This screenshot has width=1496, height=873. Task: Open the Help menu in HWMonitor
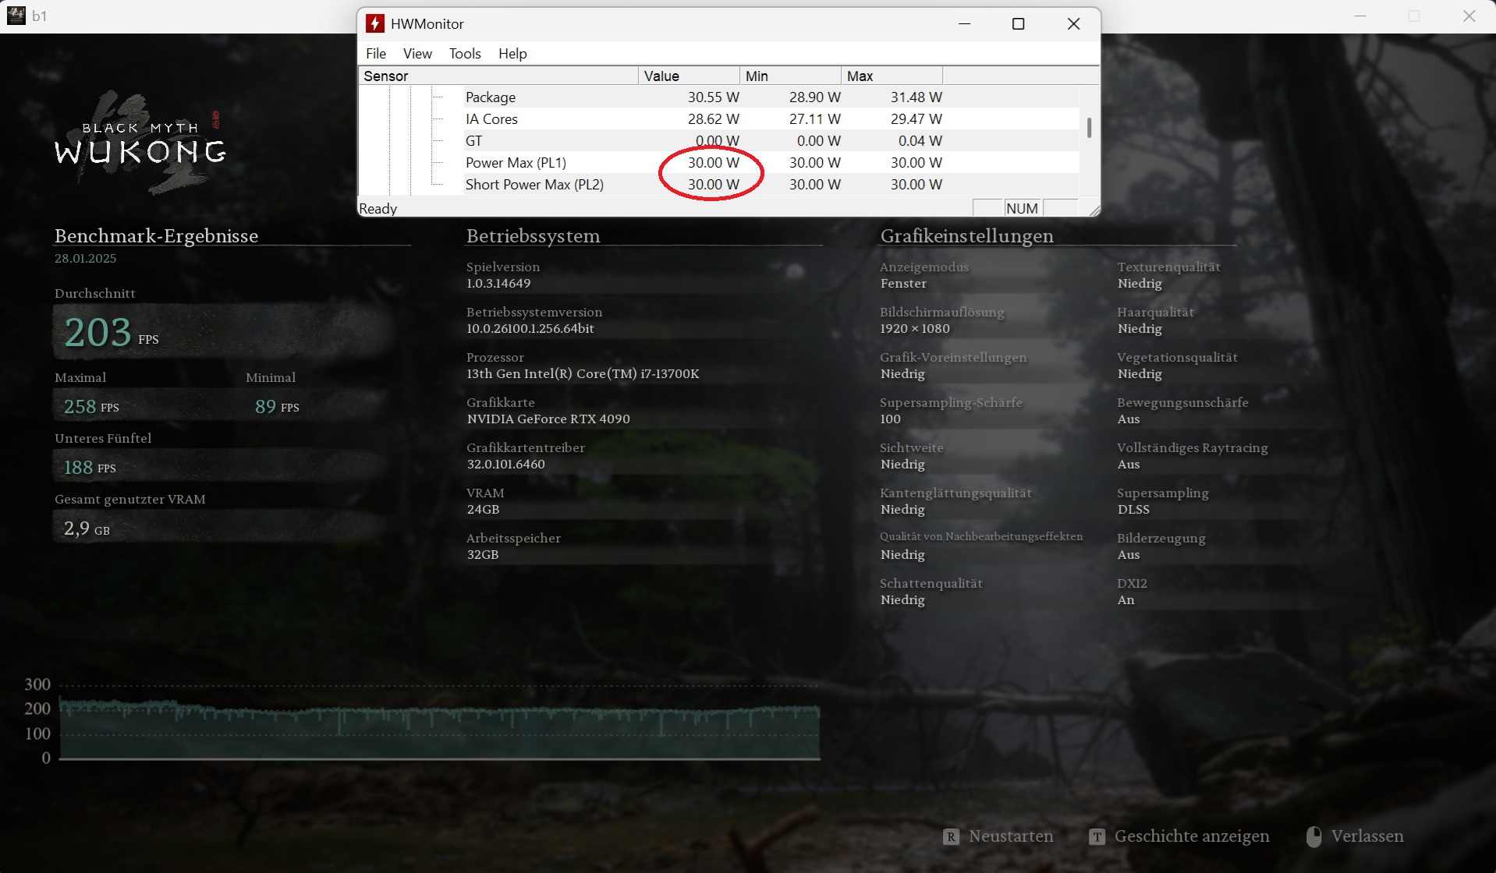tap(512, 53)
